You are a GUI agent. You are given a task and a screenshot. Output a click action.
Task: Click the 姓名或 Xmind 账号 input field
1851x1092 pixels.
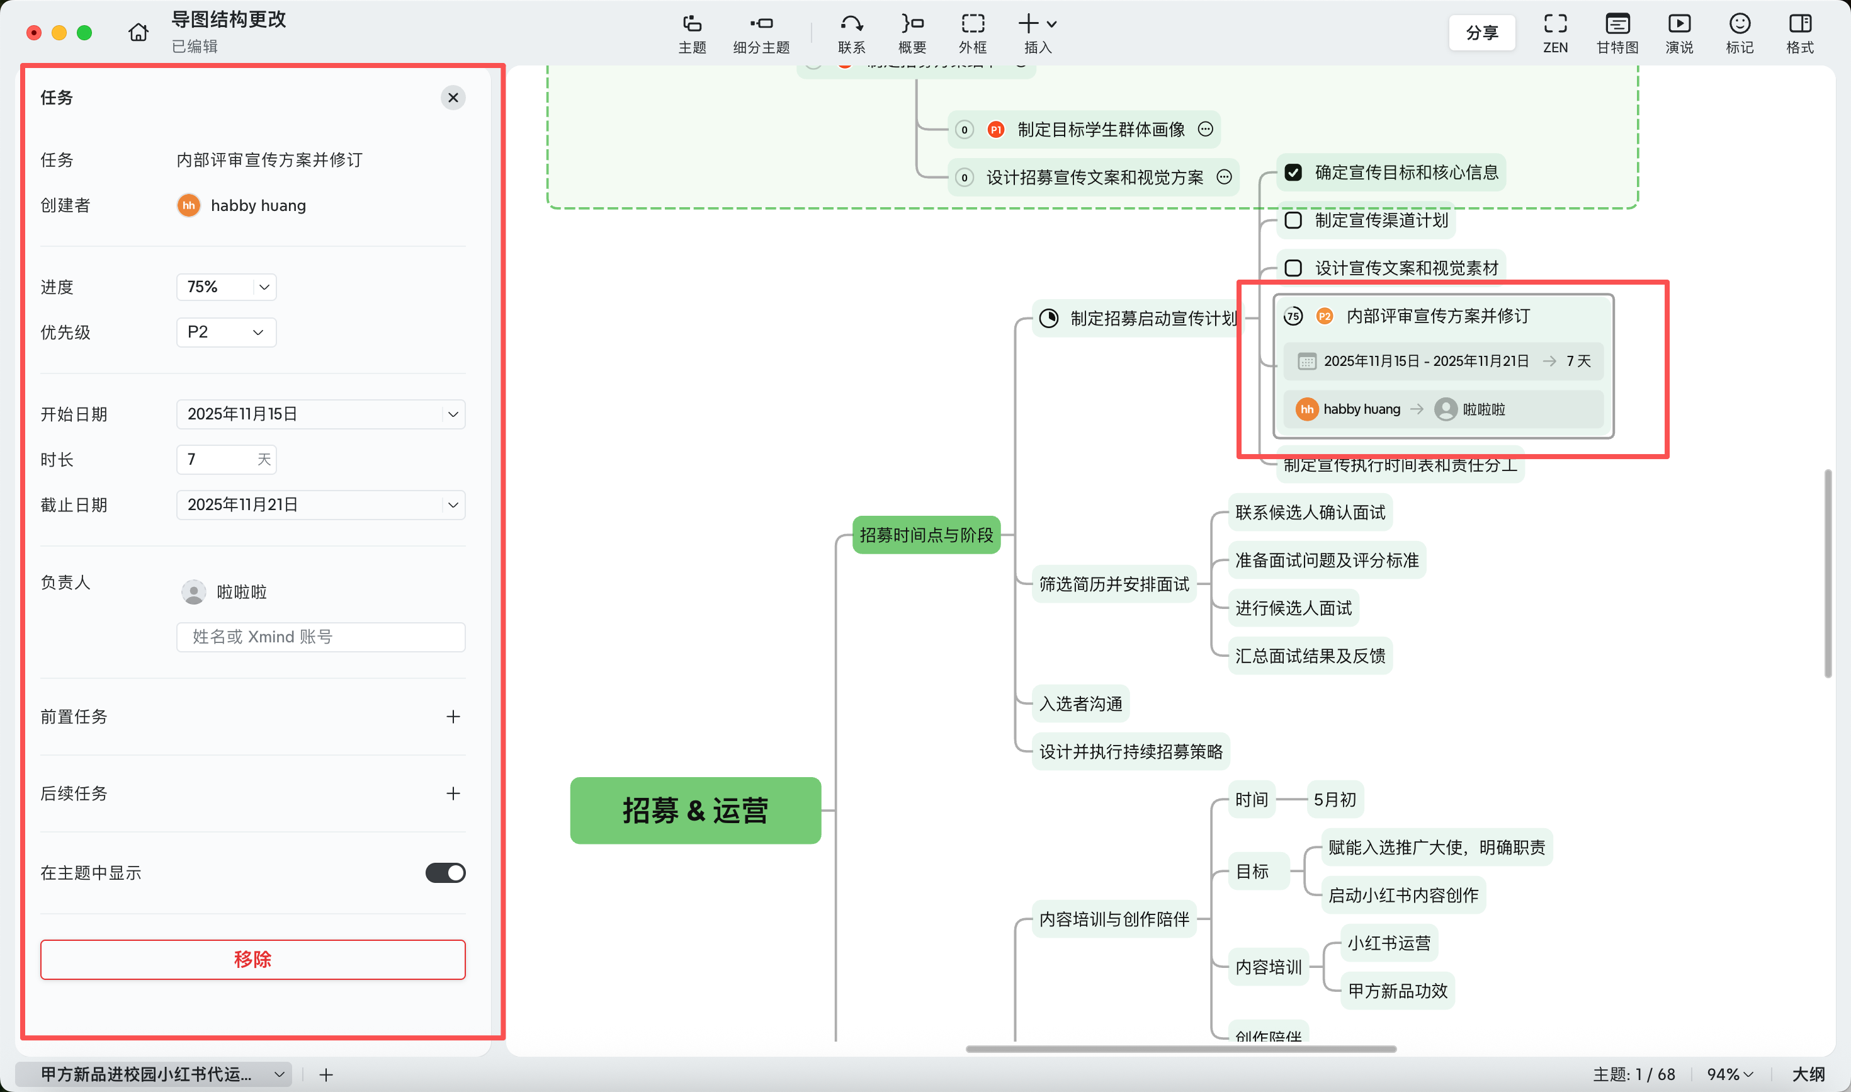[320, 637]
